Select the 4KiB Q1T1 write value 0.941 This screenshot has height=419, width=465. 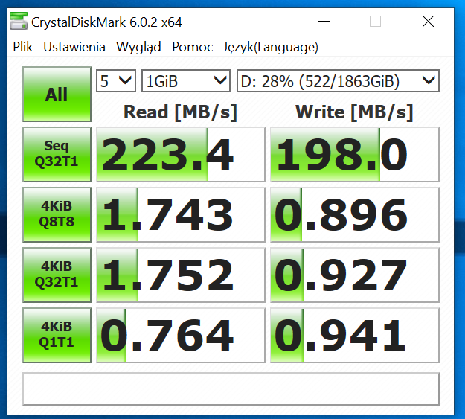pyautogui.click(x=354, y=335)
